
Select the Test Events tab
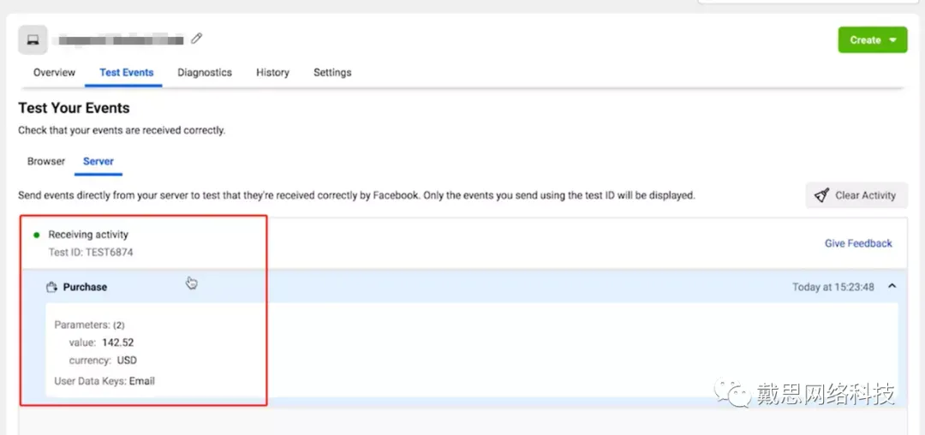[126, 73]
